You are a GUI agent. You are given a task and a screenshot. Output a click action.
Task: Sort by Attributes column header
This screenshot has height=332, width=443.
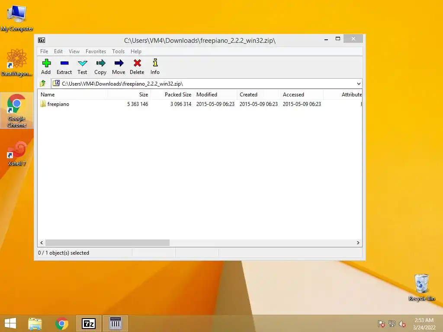click(x=343, y=95)
